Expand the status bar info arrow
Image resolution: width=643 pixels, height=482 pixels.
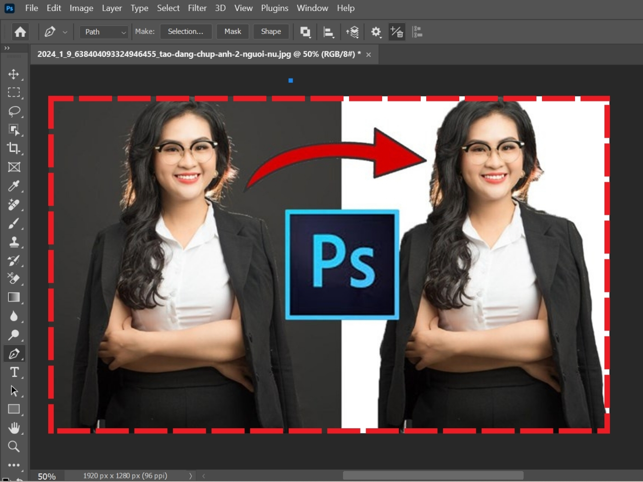coord(191,476)
